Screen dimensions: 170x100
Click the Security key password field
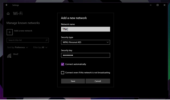pyautogui.click(x=86, y=55)
